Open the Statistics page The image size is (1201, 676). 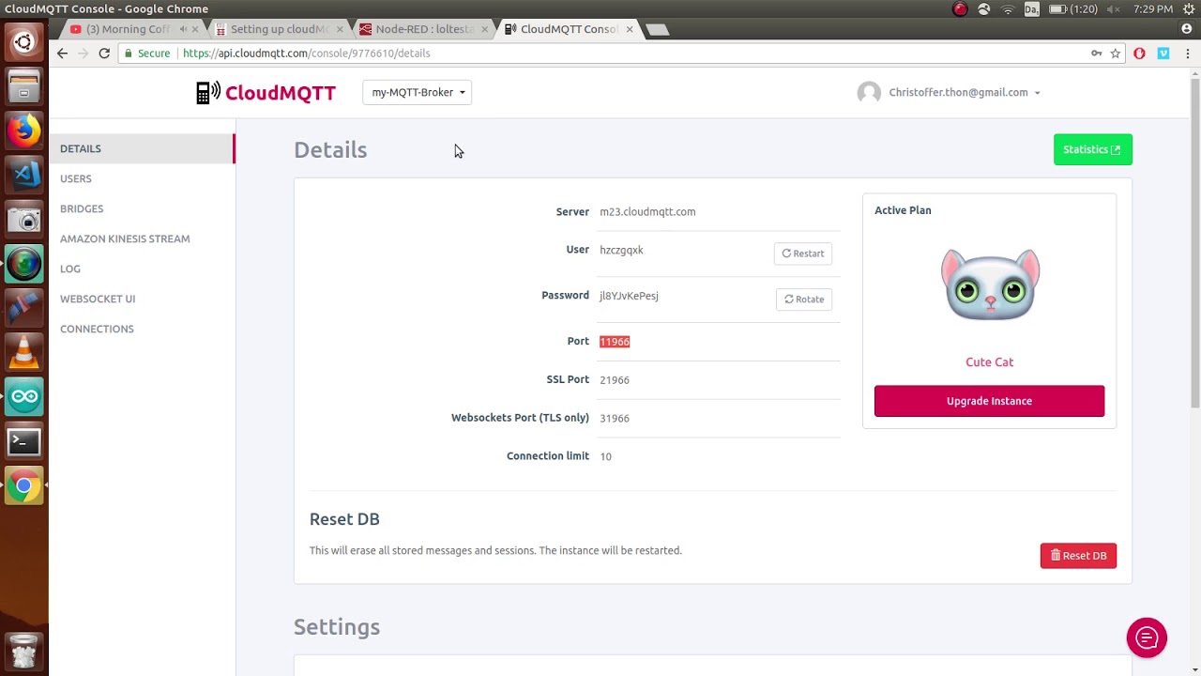(x=1092, y=149)
